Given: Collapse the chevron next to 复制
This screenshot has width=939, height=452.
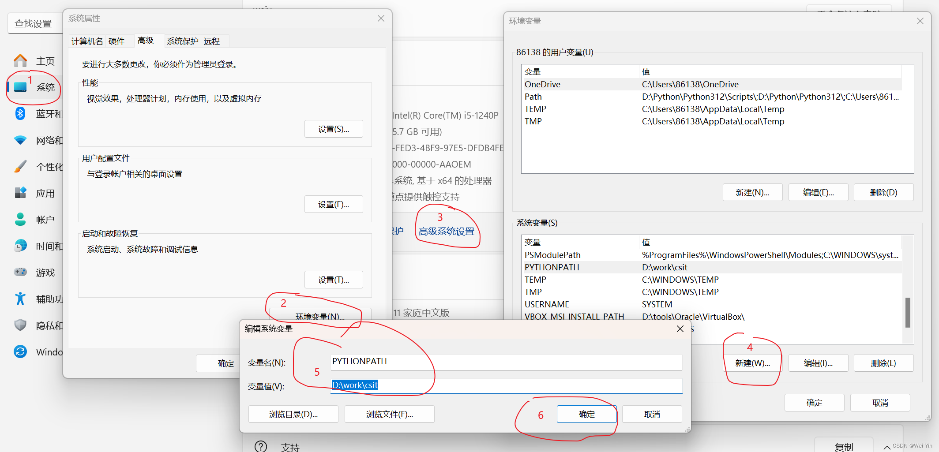Looking at the screenshot, I should pyautogui.click(x=886, y=447).
